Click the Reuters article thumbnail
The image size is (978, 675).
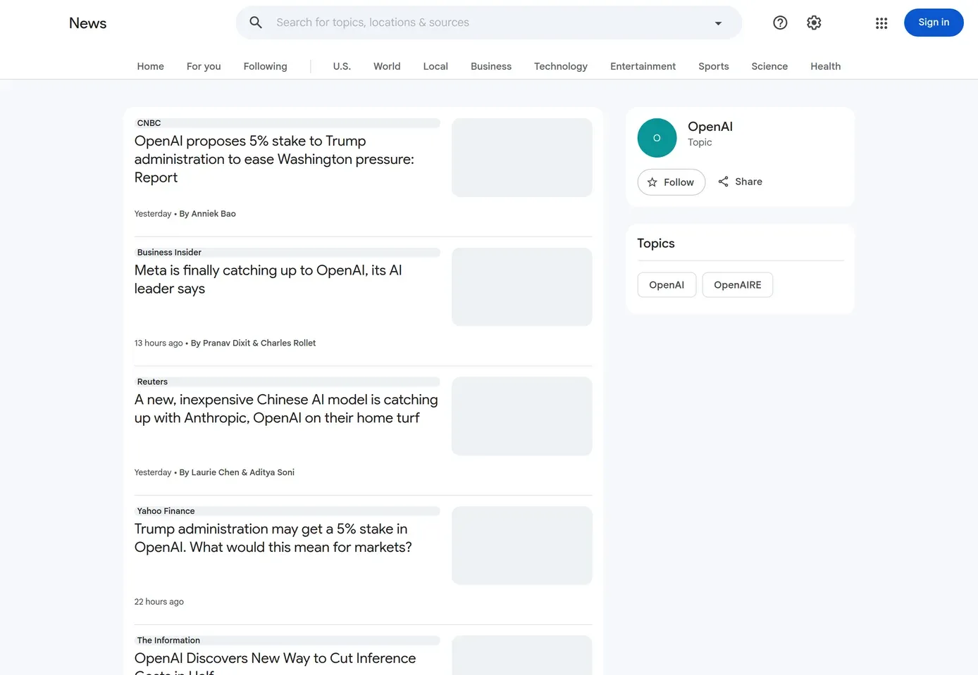(522, 416)
